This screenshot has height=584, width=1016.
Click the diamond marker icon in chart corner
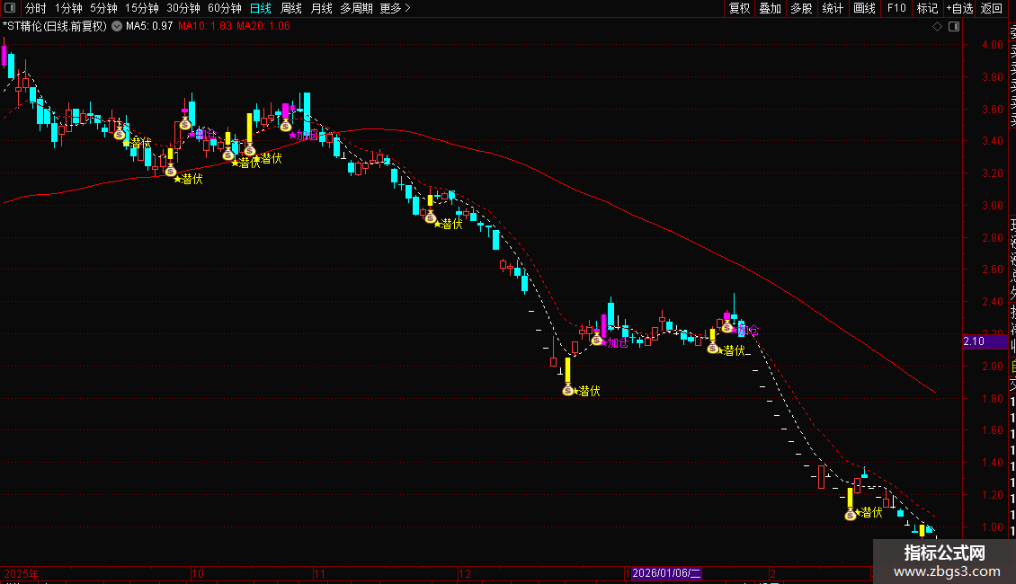[x=937, y=27]
